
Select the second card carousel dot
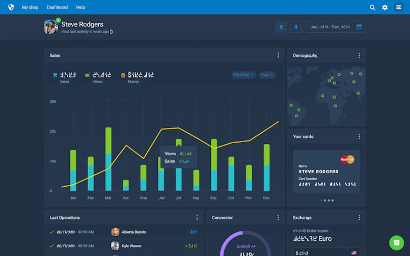click(325, 200)
